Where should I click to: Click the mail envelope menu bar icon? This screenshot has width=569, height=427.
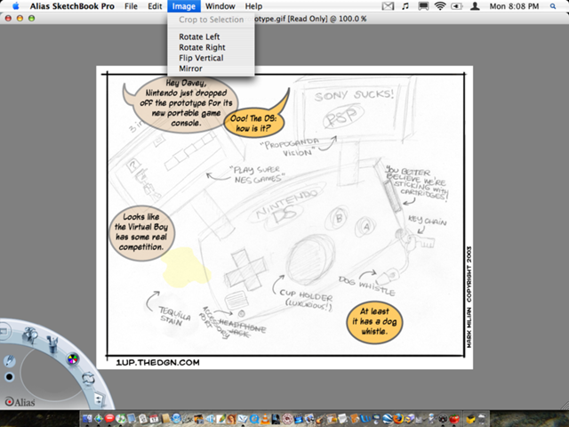pos(388,6)
